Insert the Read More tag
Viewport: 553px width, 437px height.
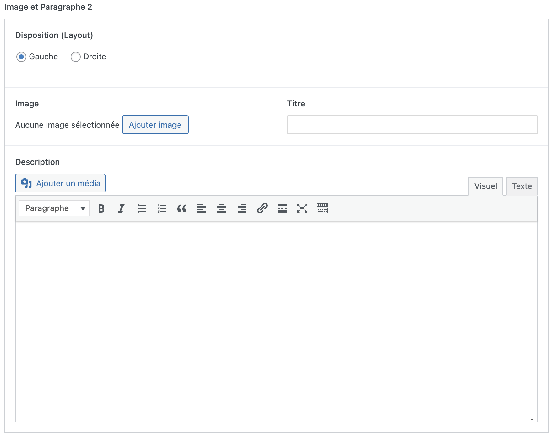(282, 208)
